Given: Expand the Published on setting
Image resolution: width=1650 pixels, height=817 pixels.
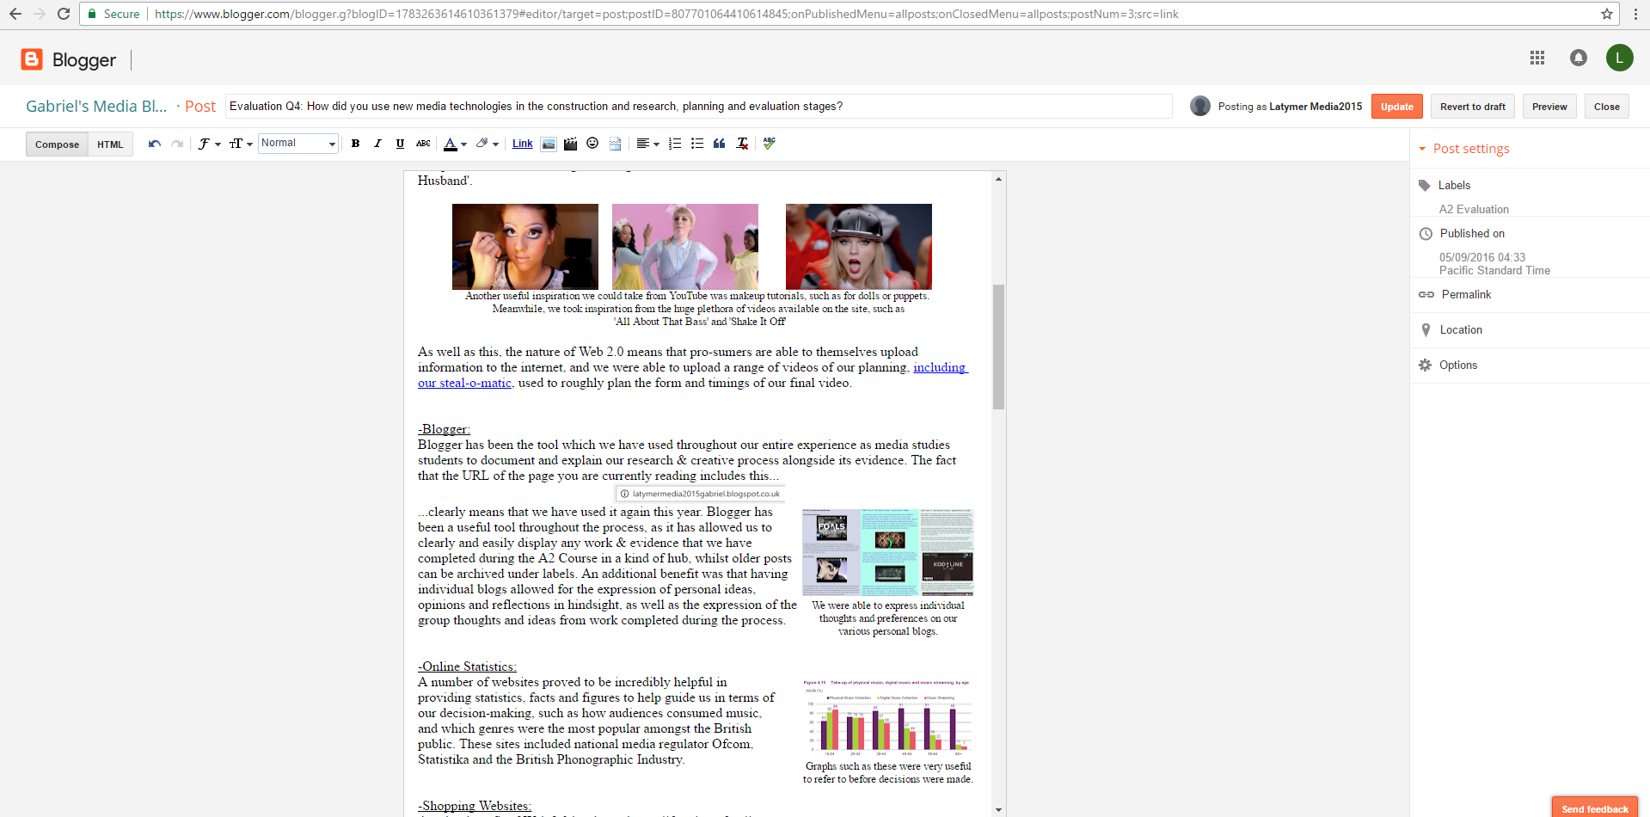Looking at the screenshot, I should coord(1472,233).
